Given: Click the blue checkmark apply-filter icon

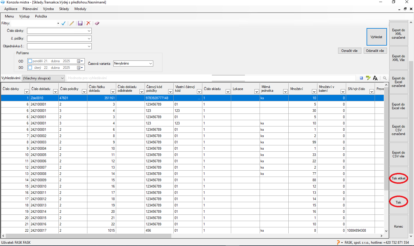Looking at the screenshot, I should pos(64,23).
